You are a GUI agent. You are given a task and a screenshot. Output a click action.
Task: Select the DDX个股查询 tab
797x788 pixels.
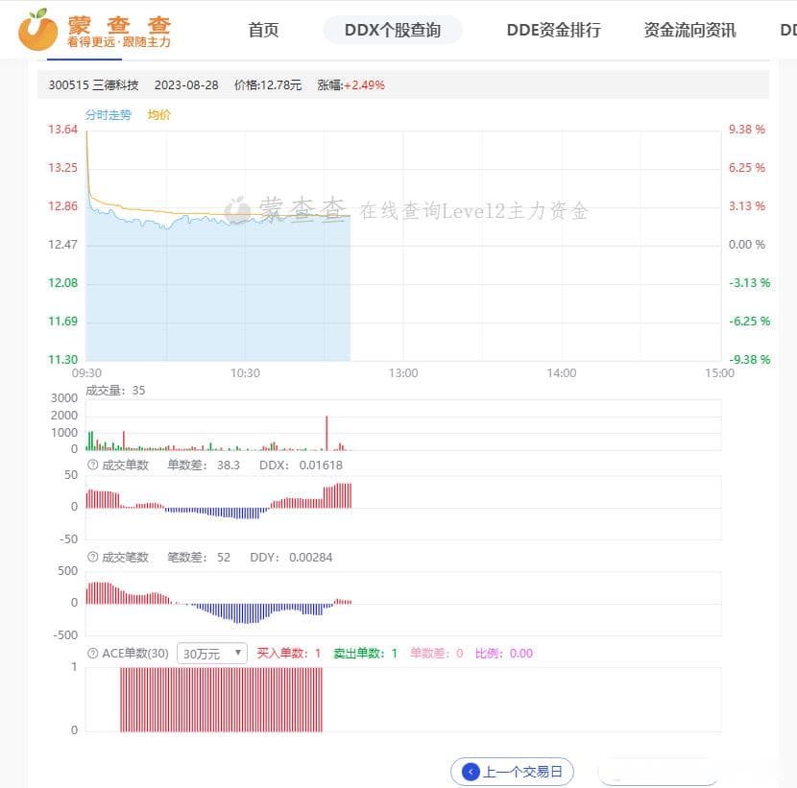[393, 30]
